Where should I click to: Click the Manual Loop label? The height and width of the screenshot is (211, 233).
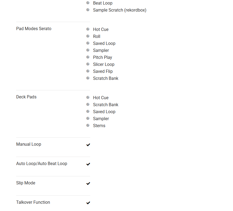29,144
